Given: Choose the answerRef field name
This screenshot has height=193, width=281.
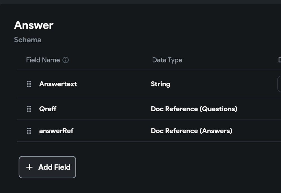Looking at the screenshot, I should [56, 131].
